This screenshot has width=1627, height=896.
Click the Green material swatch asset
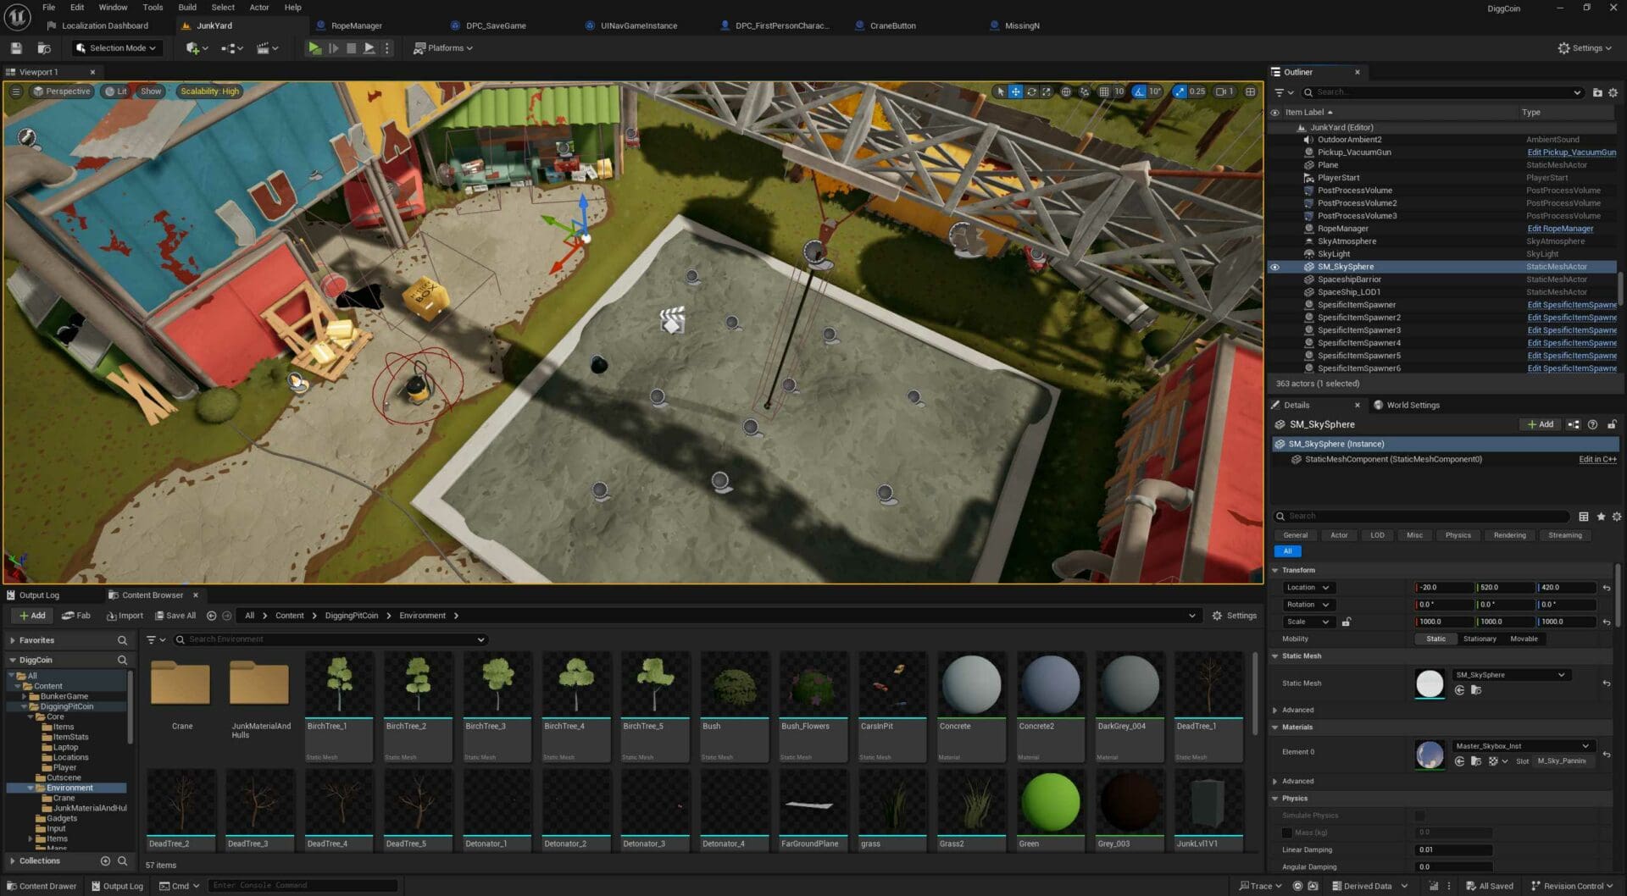(1050, 802)
